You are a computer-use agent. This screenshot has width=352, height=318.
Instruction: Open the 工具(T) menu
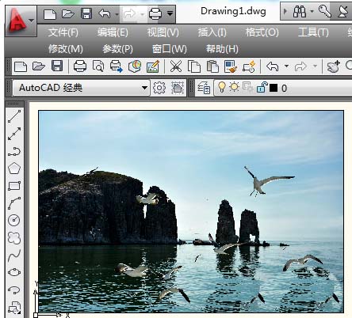coord(313,32)
